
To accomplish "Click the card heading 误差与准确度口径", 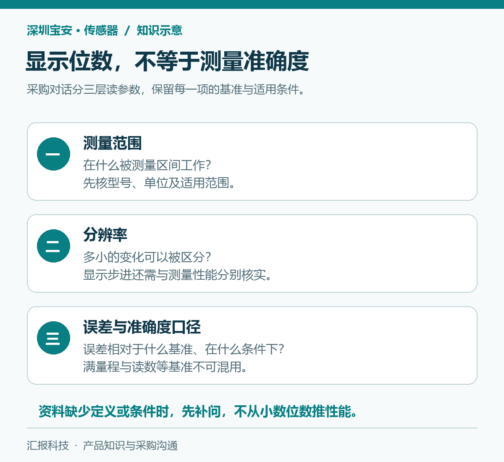I will point(142,327).
